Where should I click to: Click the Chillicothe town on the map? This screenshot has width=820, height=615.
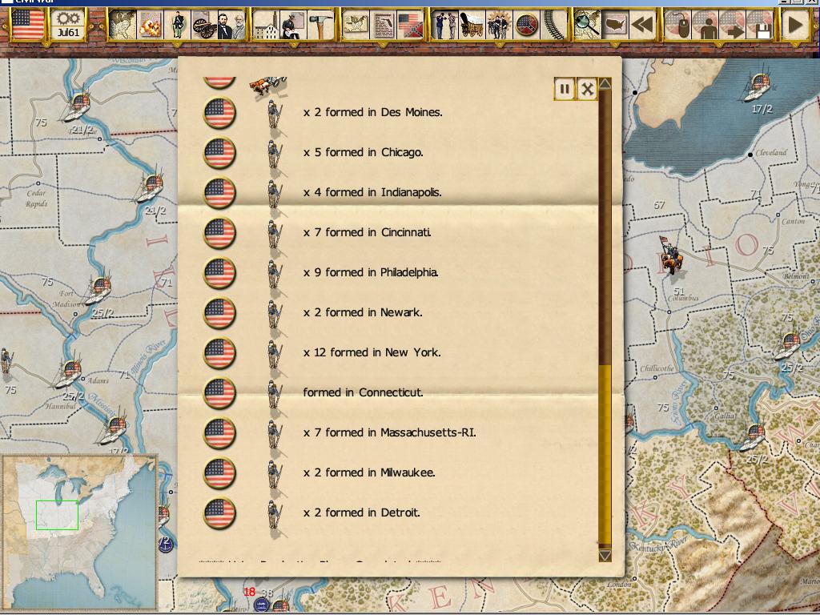657,368
